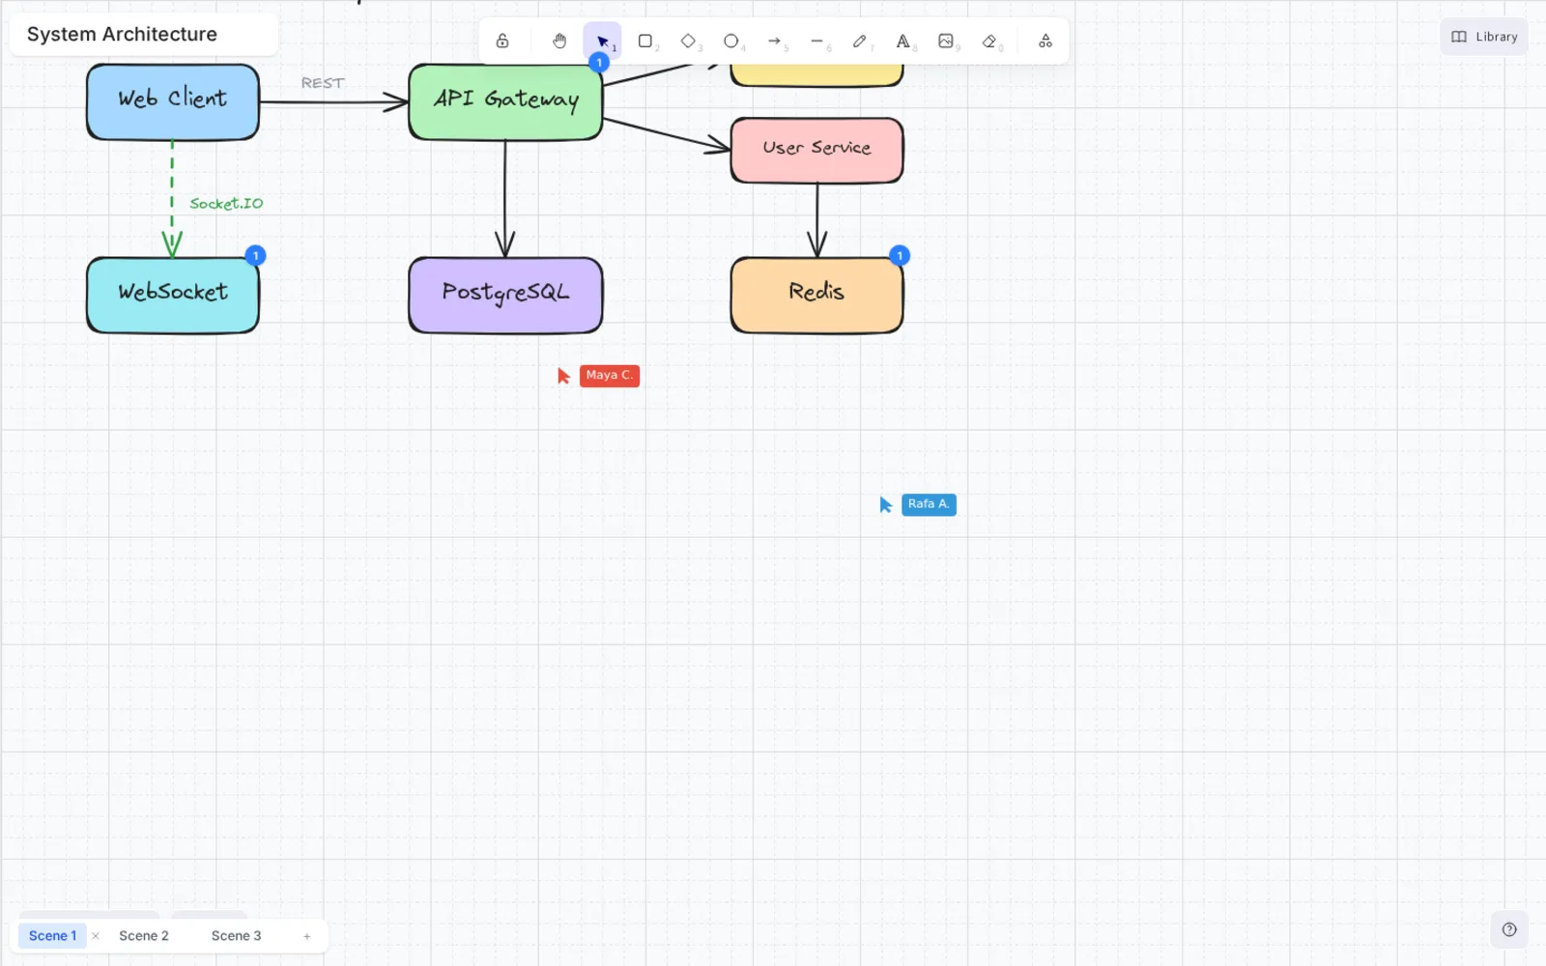Viewport: 1546px width, 966px height.
Task: Close the Scene 1 tab
Action: (x=96, y=935)
